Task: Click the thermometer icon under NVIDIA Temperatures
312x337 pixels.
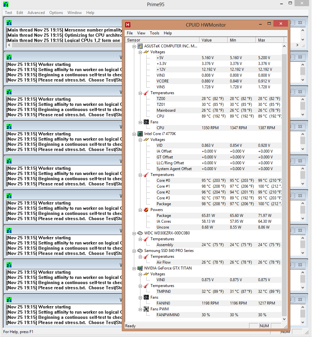Action: 146,286
